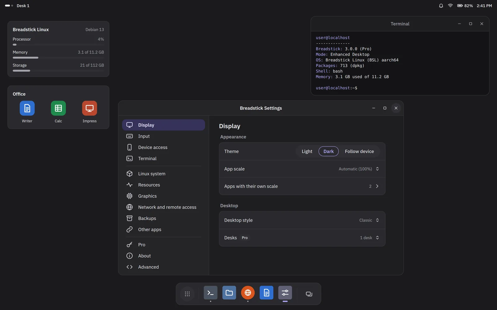497x310 pixels.
Task: Open the desks overview icon in dock
Action: tap(309, 294)
